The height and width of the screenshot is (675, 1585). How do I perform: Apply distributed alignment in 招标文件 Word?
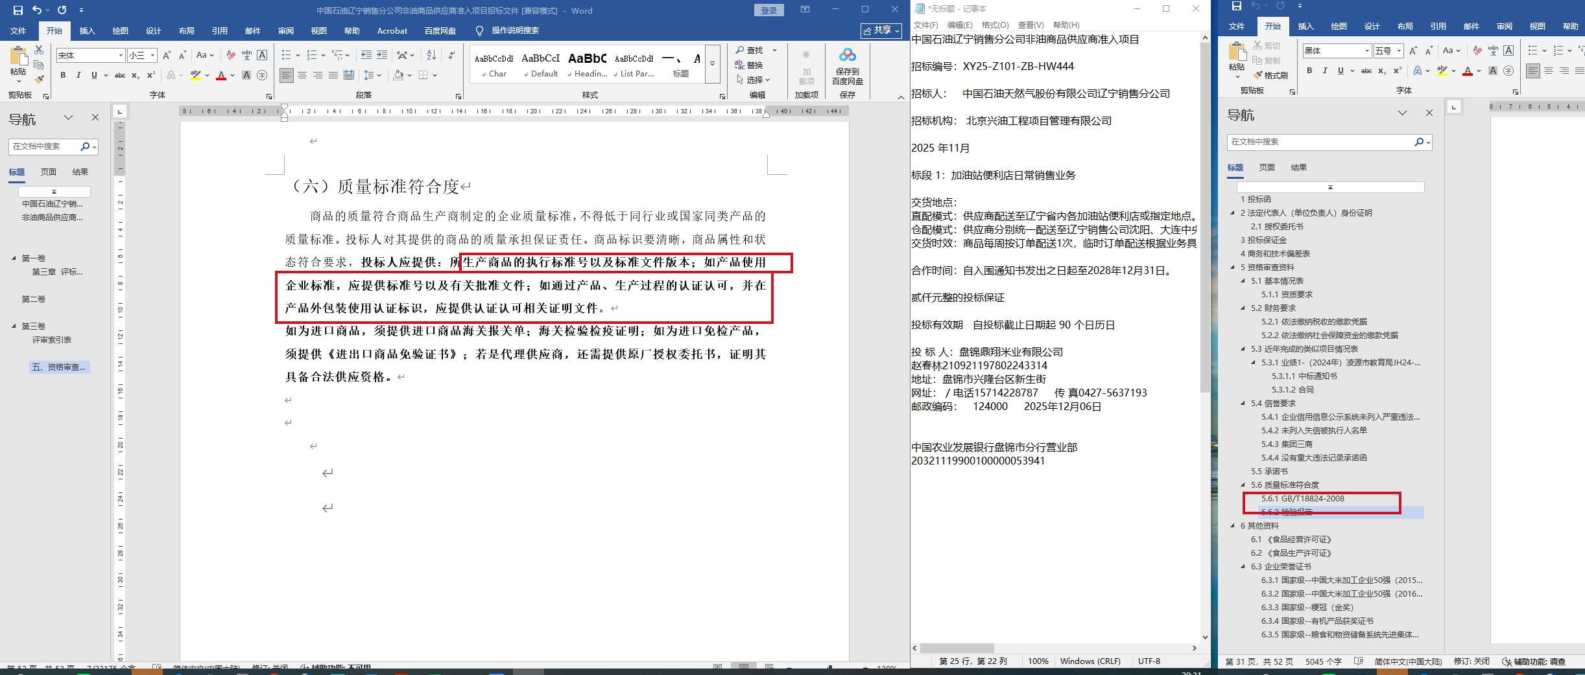click(349, 75)
